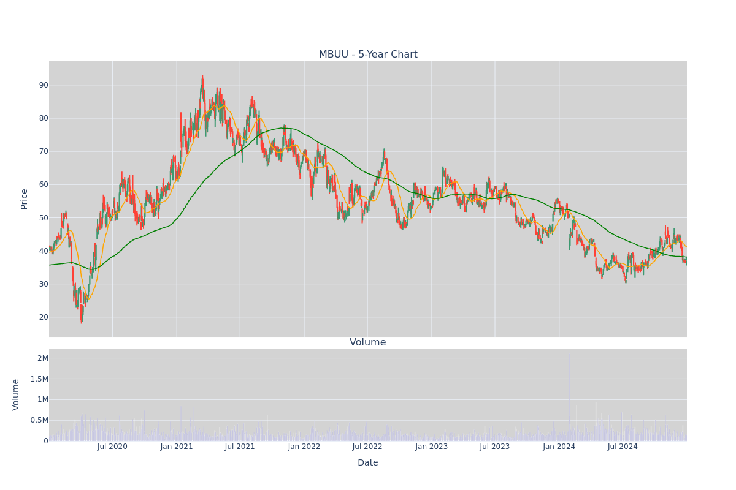Select the "Date" x-axis label

(368, 463)
